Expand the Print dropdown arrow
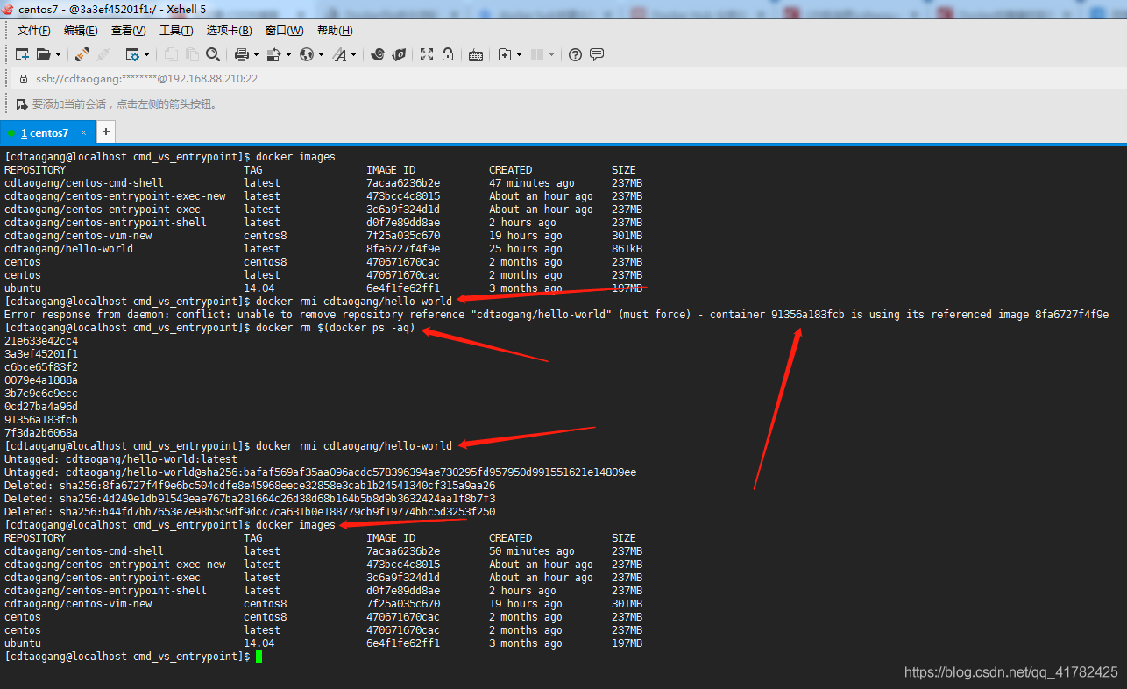This screenshot has height=689, width=1127. coord(256,54)
